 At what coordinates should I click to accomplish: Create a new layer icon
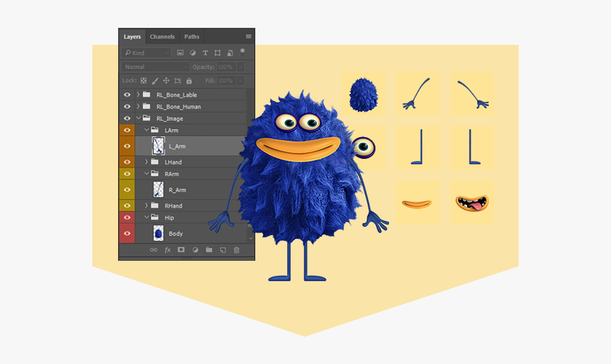coord(223,250)
